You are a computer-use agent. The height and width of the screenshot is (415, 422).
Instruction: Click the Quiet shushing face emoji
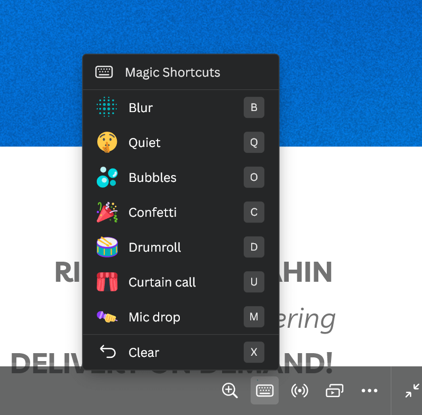point(107,142)
